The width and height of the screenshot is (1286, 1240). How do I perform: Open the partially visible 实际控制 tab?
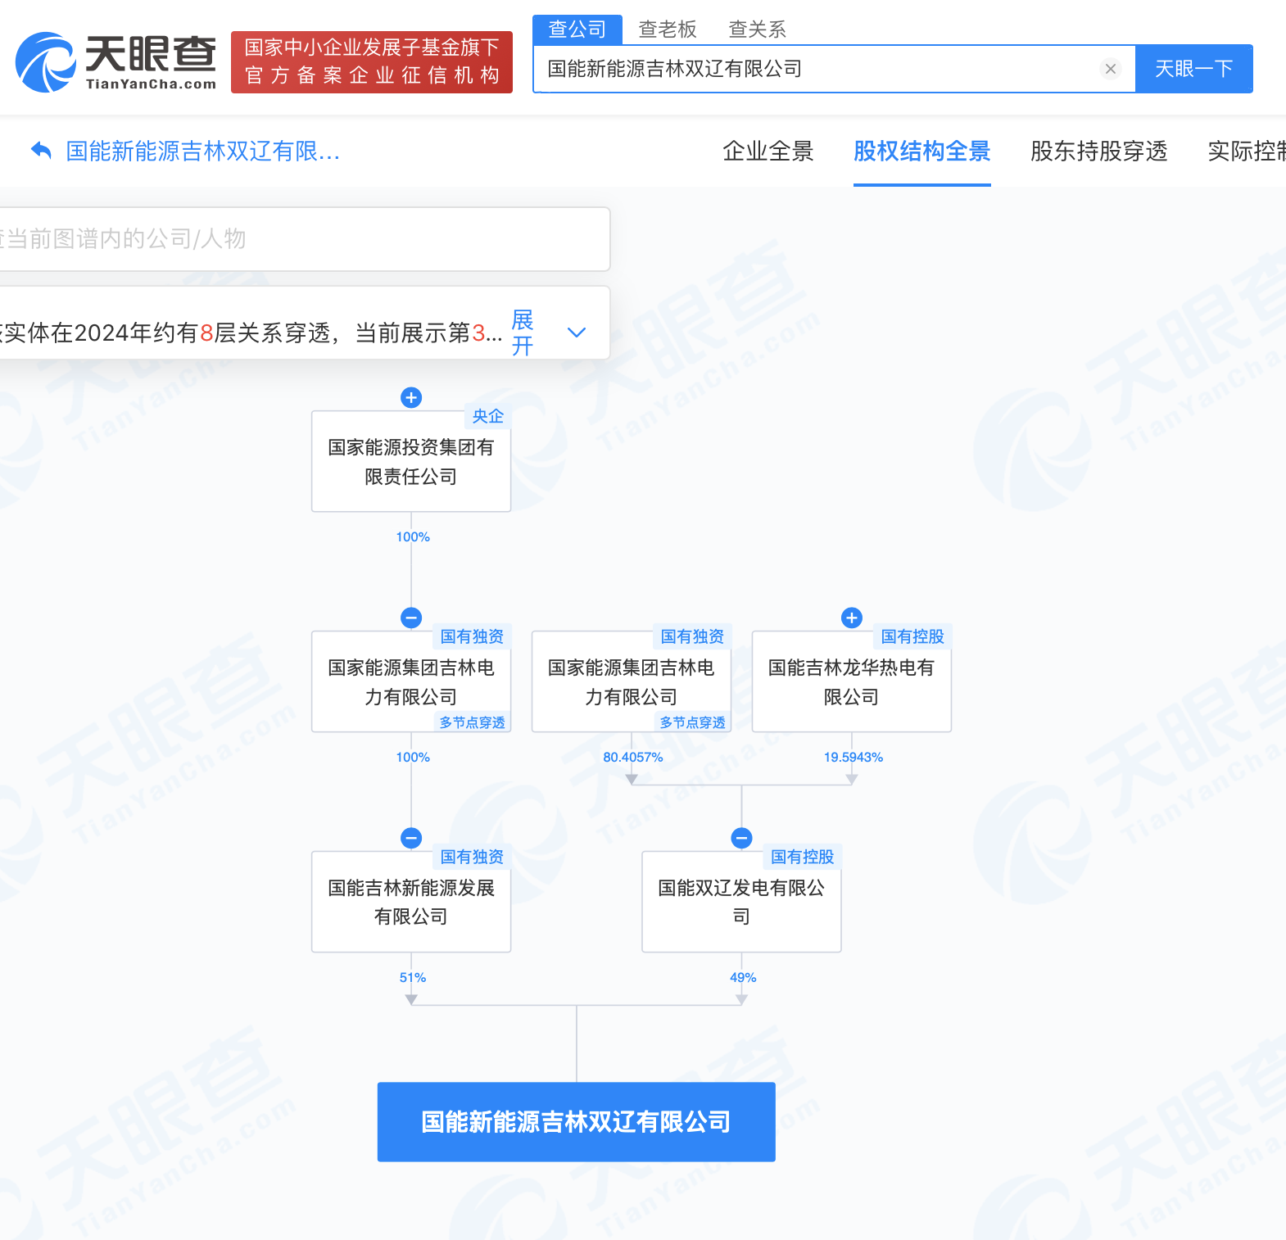tap(1246, 152)
